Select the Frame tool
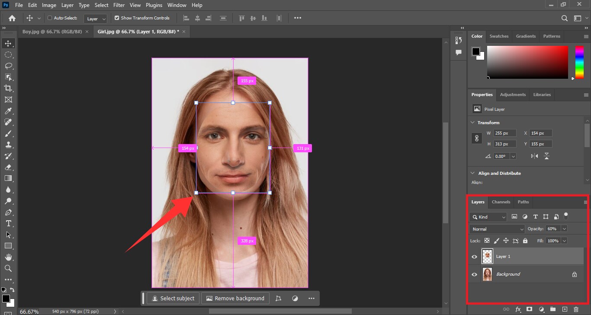 click(x=8, y=100)
